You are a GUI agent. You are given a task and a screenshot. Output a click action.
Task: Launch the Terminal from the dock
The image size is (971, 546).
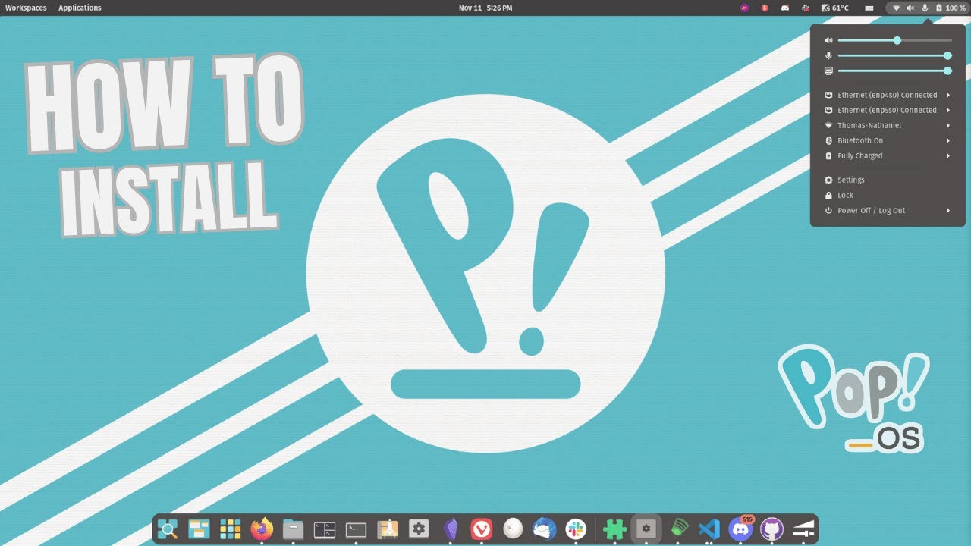point(356,529)
